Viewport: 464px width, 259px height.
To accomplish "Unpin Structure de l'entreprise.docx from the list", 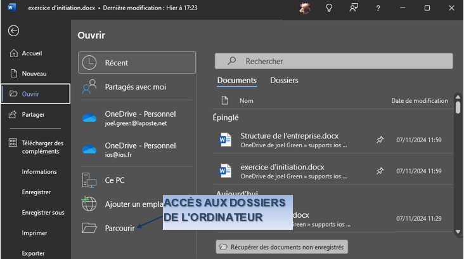I will (x=380, y=140).
